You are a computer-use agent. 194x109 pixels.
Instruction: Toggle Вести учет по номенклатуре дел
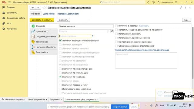(60, 69)
